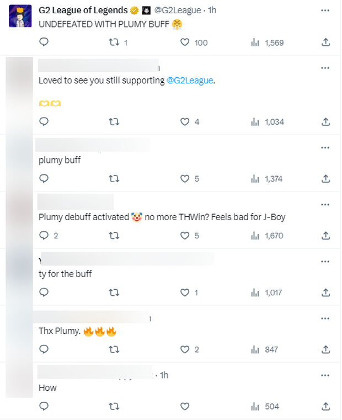Viewport: 342px width, 420px height.
Task: Share the 'ty for the buff' reply
Action: click(x=326, y=293)
